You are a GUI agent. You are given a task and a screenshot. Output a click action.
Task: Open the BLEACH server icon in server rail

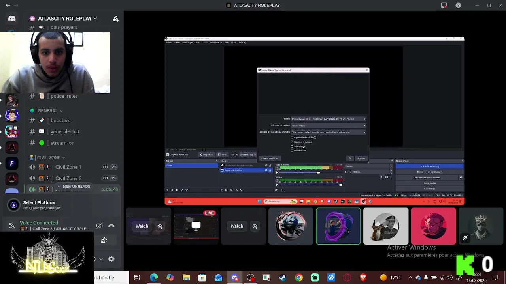click(x=11, y=131)
